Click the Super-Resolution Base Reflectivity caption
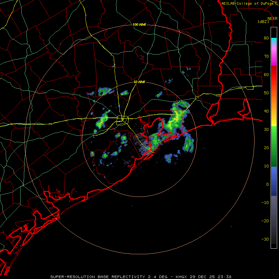Screen dimensions: 279x279 (141, 277)
